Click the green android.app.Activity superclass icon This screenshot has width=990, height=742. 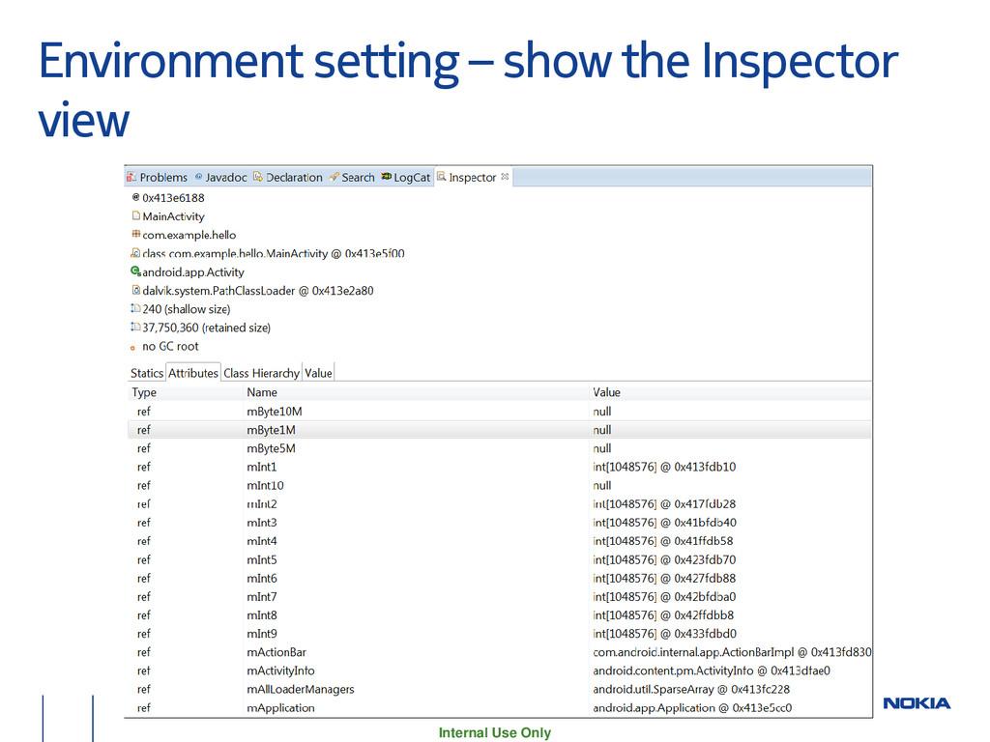135,272
